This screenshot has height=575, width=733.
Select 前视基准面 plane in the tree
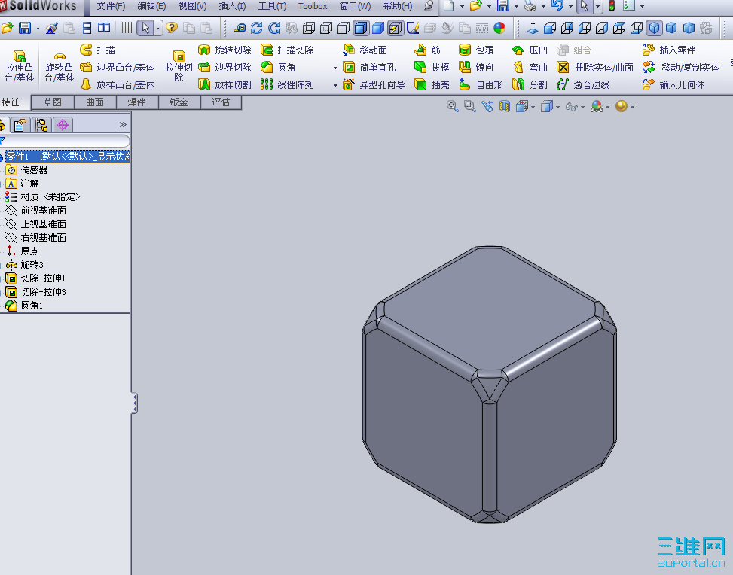(35, 211)
